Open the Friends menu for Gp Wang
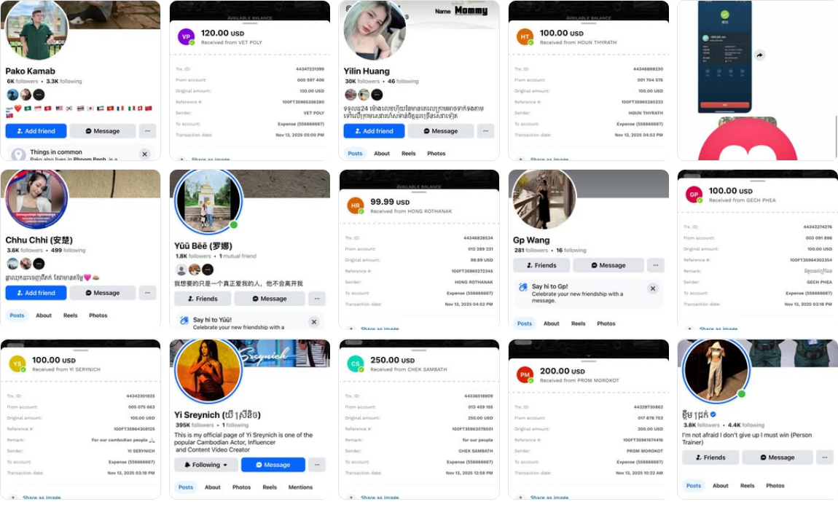This screenshot has height=507, width=838. click(x=541, y=265)
